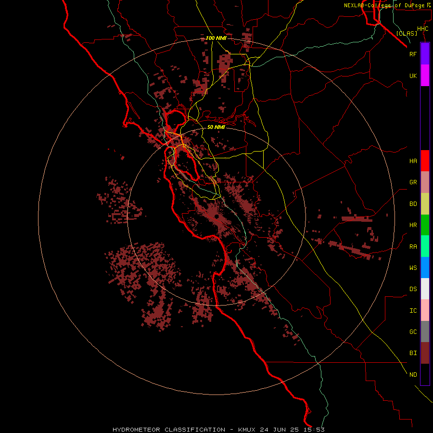
Task: Click the HHC product label
Action: pos(422,29)
